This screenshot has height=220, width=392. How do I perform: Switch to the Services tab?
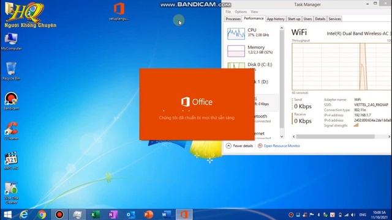coord(334,19)
